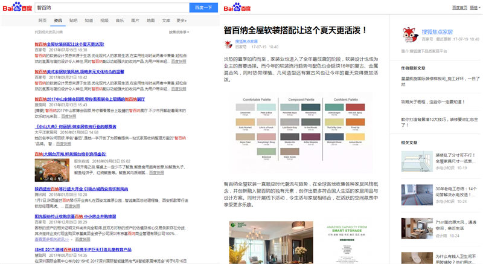Screen dimensions: 483x264
Task: Click the 百度一下 search button
Action: [x=203, y=8]
